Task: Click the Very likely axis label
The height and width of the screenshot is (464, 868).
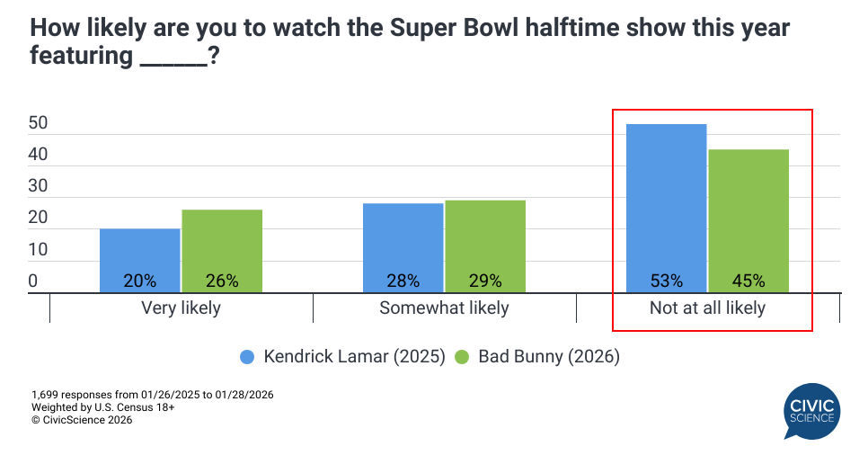Action: coord(181,308)
